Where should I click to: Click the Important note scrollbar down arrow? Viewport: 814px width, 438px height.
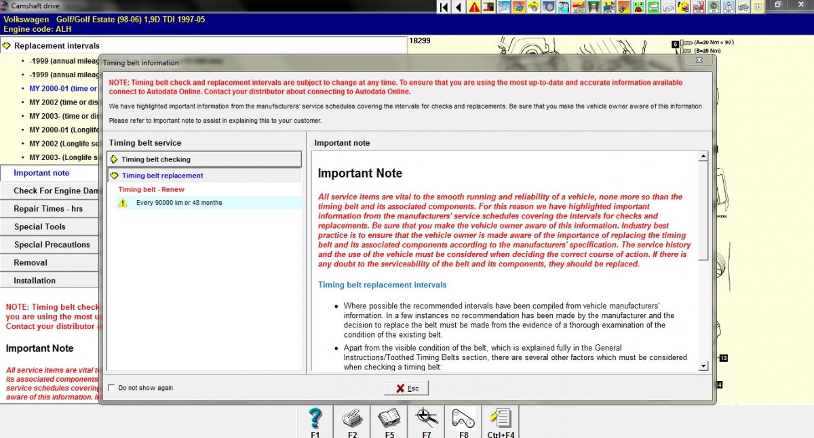pyautogui.click(x=703, y=365)
